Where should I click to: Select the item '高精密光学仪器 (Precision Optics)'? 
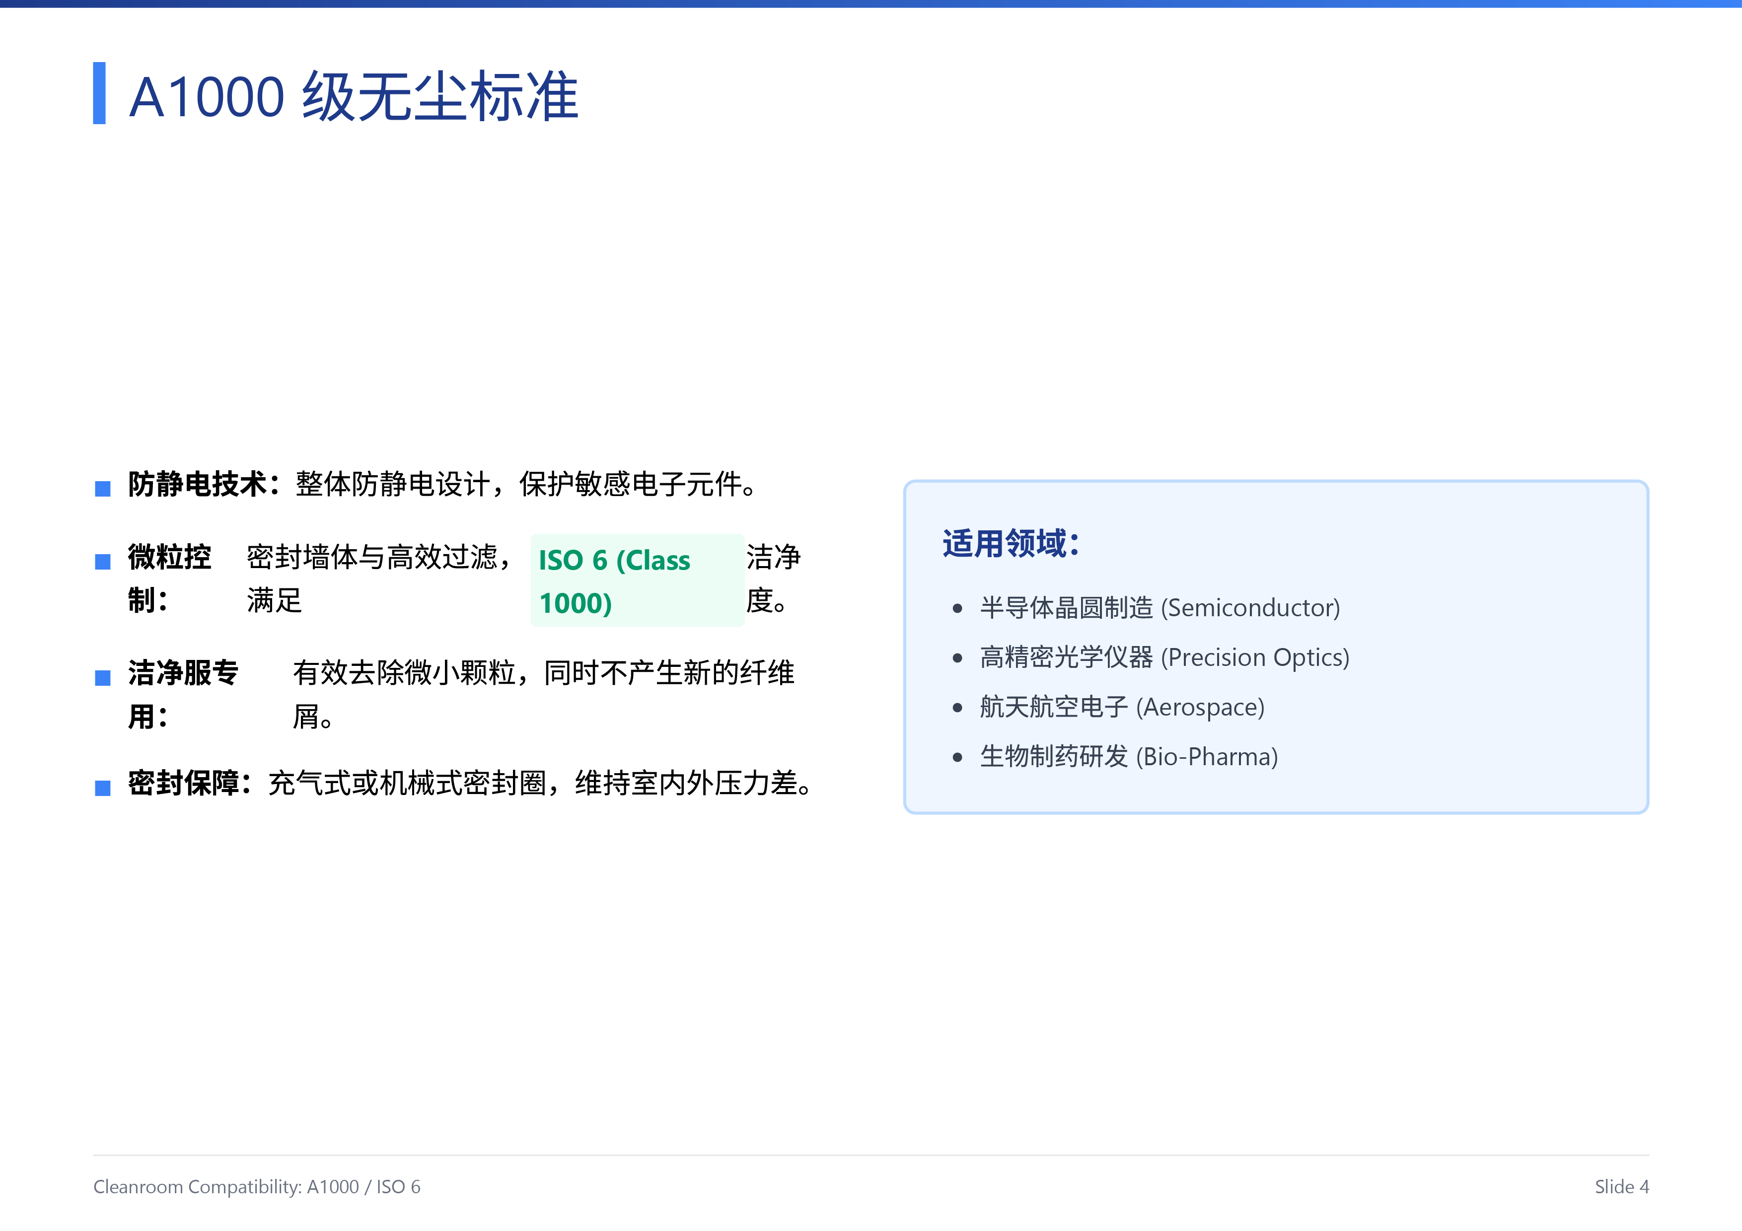[1164, 657]
